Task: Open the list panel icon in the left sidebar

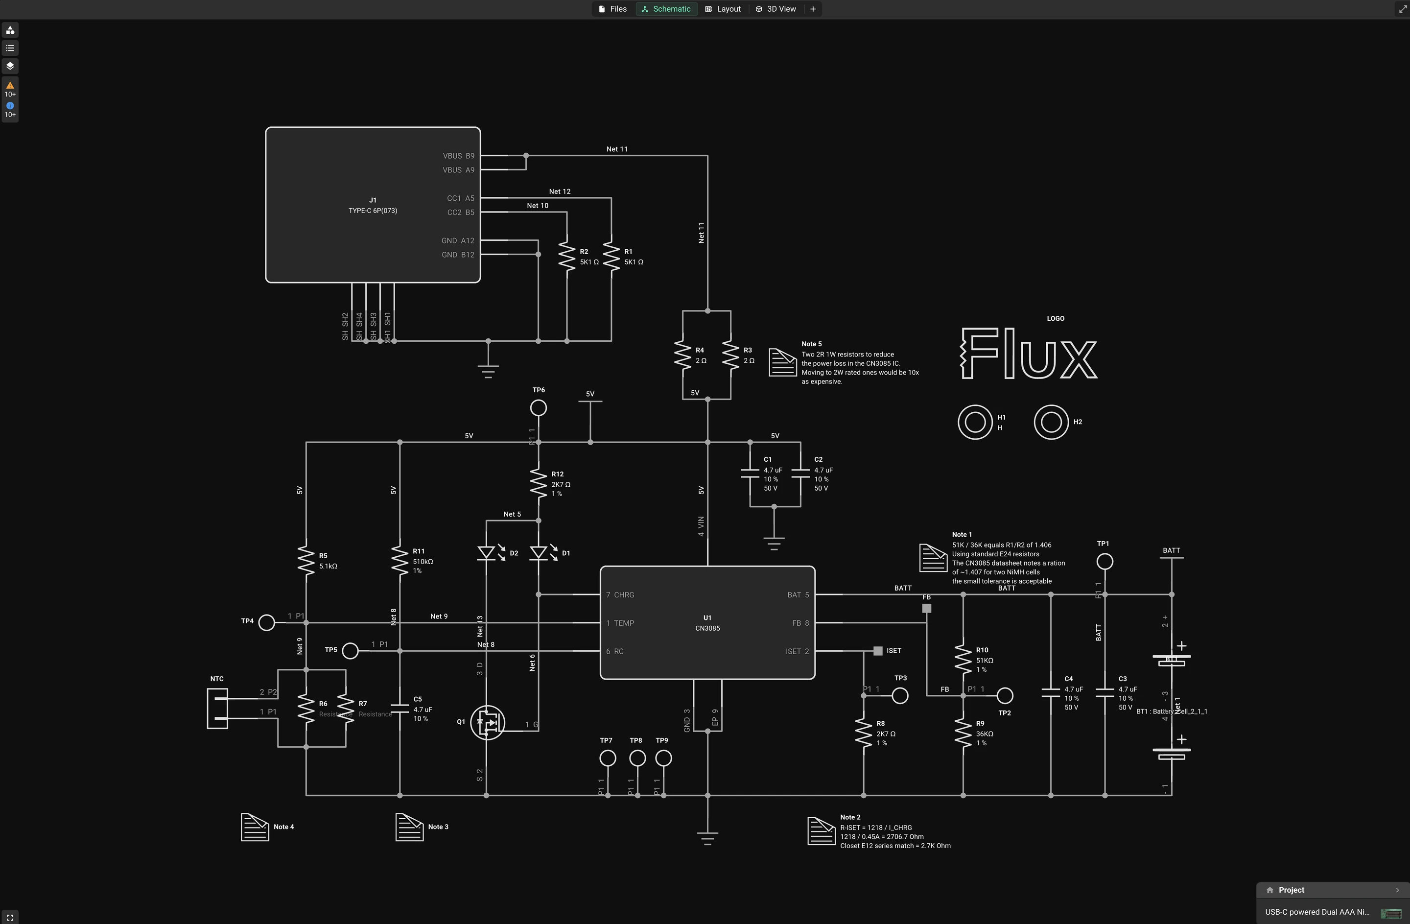Action: coord(10,48)
